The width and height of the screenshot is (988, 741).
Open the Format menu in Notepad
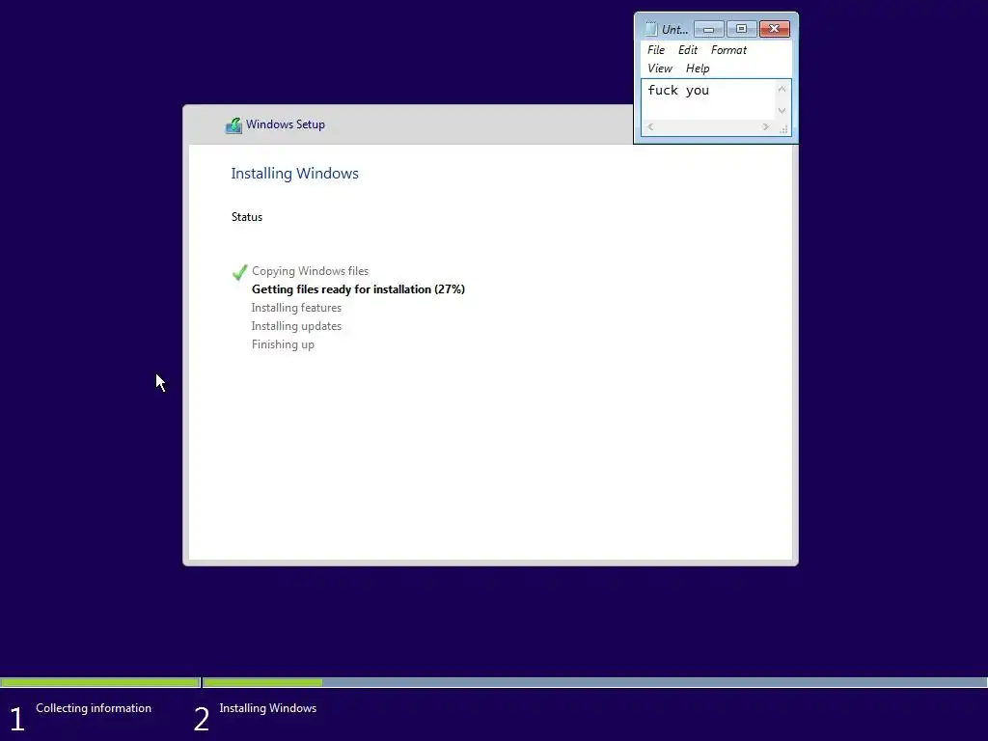728,50
